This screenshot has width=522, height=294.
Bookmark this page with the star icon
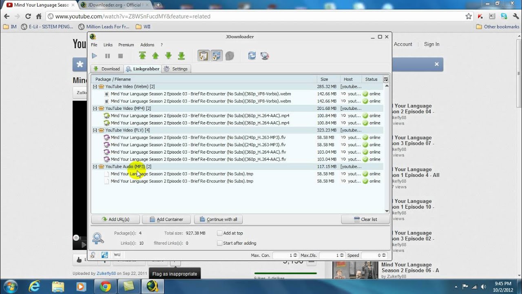469,16
